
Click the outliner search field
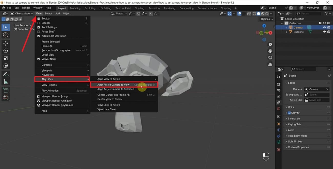(x=308, y=14)
